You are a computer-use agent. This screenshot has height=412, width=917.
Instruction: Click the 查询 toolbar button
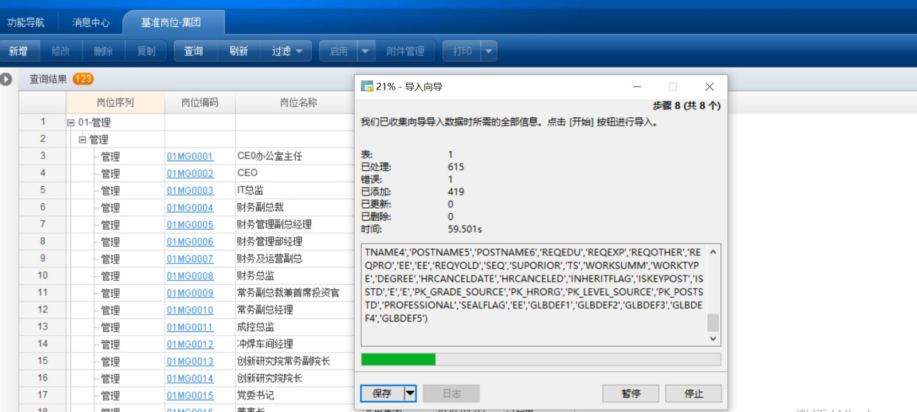tap(194, 51)
